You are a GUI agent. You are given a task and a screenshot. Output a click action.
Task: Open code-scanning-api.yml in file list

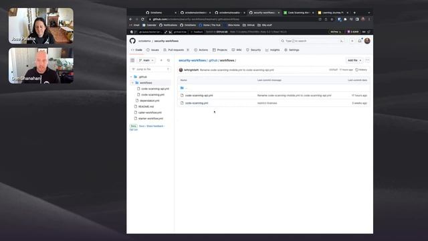199,96
